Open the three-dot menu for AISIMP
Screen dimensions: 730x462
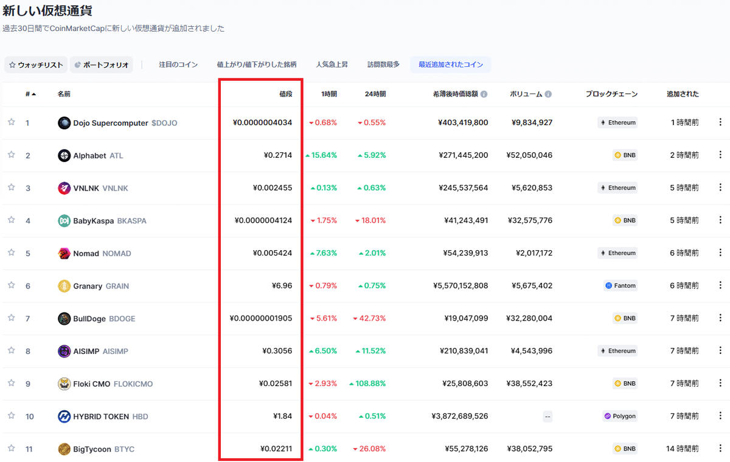coord(720,351)
